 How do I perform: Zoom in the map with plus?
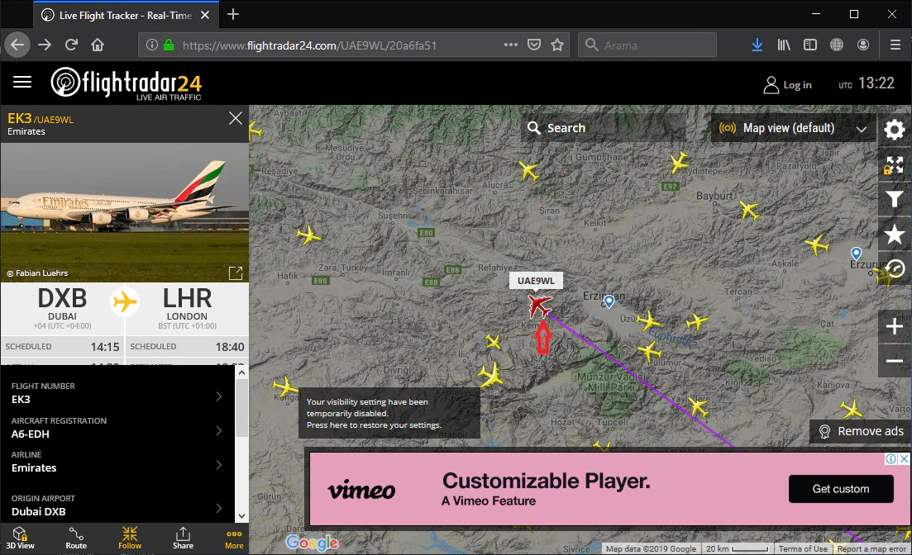tap(895, 326)
